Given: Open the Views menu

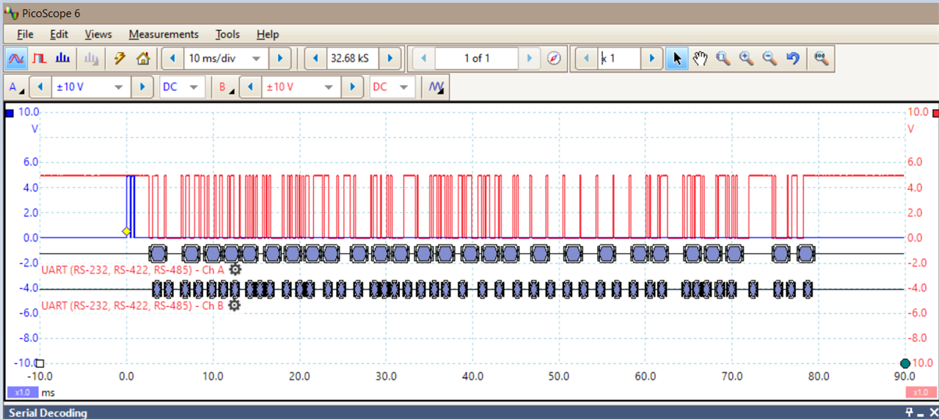Looking at the screenshot, I should (98, 34).
